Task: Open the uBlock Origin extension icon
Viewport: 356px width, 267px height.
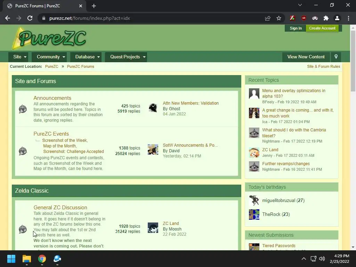Action: tap(304, 18)
